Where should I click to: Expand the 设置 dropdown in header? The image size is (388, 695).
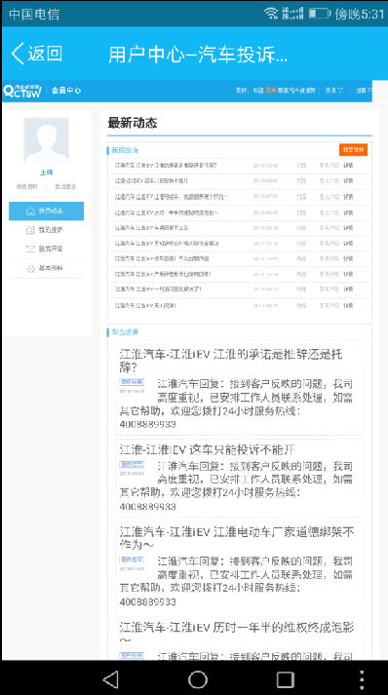[x=363, y=91]
